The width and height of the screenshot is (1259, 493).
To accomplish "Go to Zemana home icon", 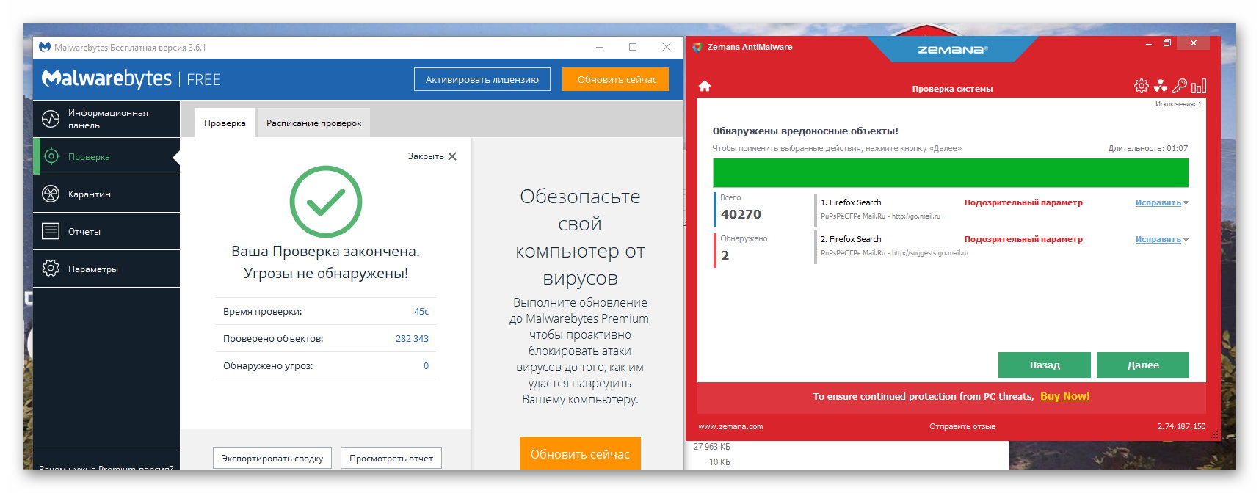I will coord(705,86).
